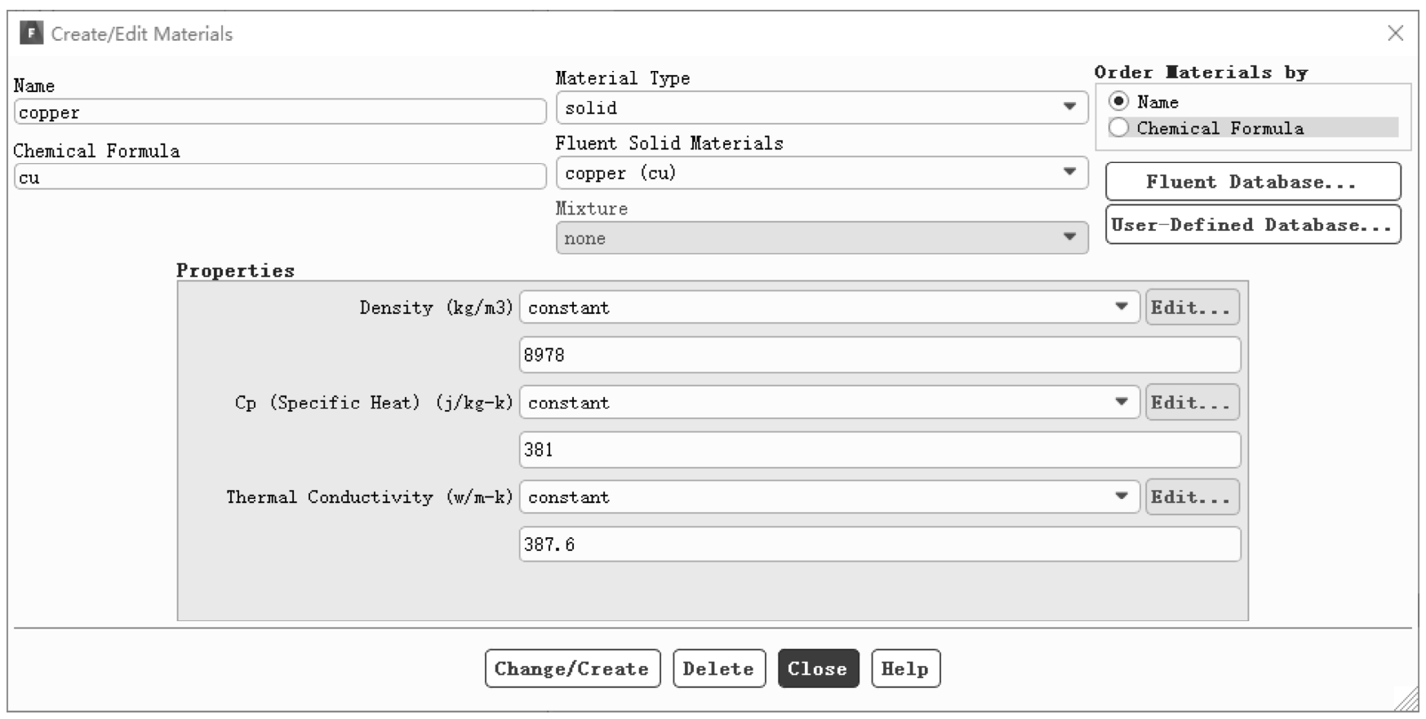1426x719 pixels.
Task: Click the Close button at the bottom
Action: [x=818, y=668]
